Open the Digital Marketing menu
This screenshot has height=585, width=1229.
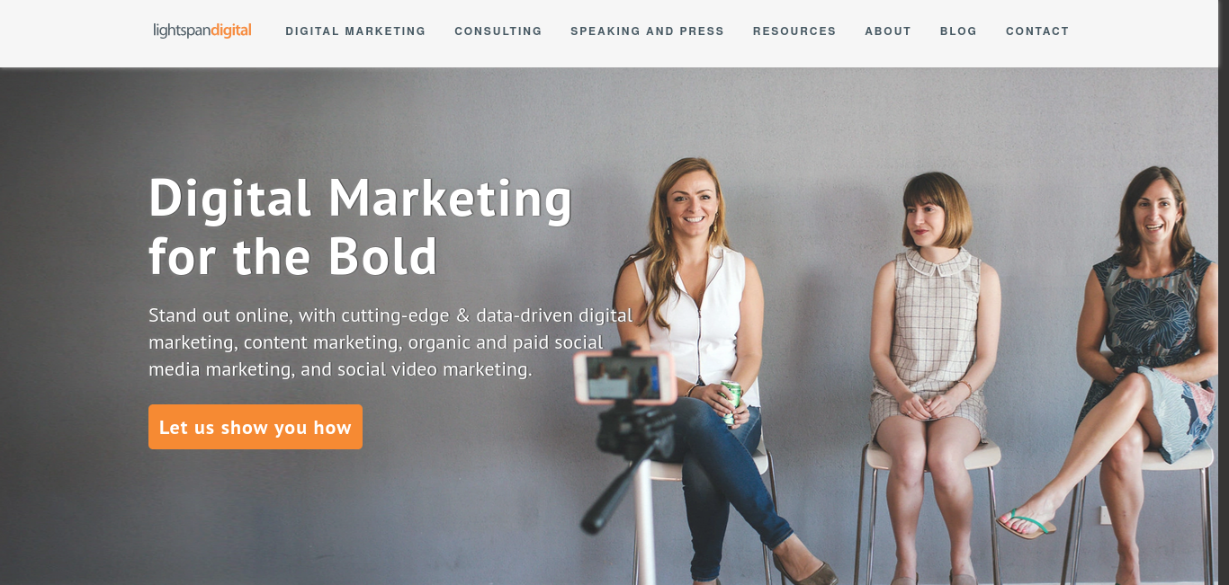coord(355,31)
